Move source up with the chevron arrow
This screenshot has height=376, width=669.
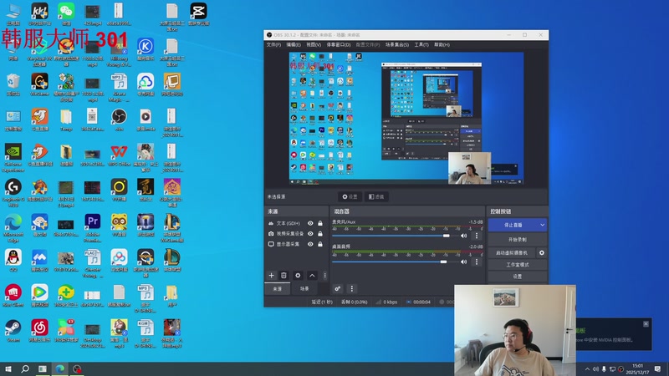point(312,276)
